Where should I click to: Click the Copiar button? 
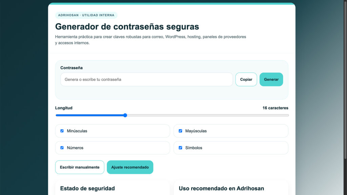246,79
